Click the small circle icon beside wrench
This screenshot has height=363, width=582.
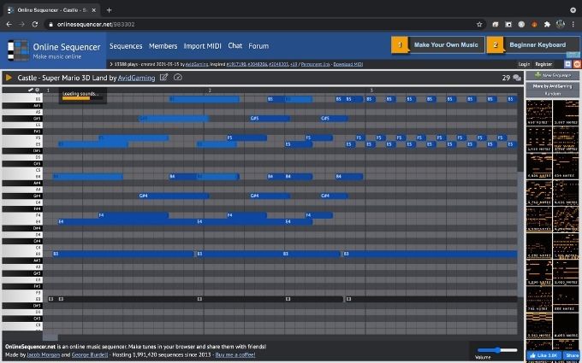click(x=37, y=90)
